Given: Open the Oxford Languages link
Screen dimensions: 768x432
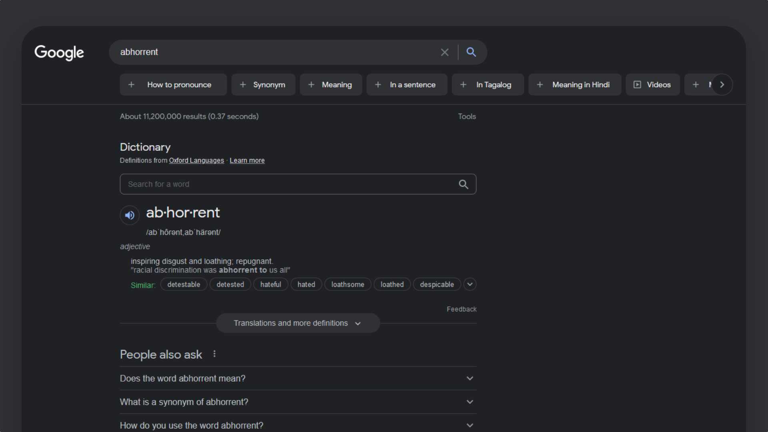Looking at the screenshot, I should (196, 160).
